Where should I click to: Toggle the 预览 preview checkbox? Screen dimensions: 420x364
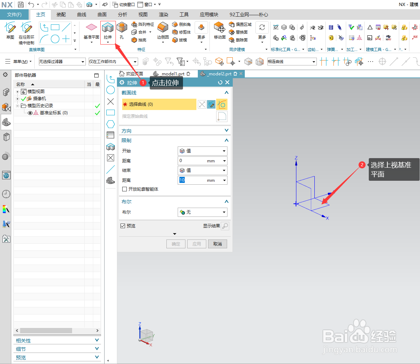(x=123, y=226)
